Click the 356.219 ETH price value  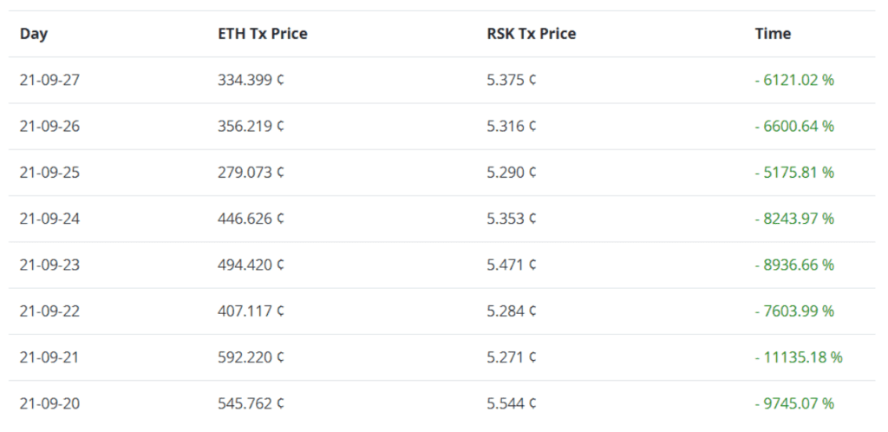(251, 127)
